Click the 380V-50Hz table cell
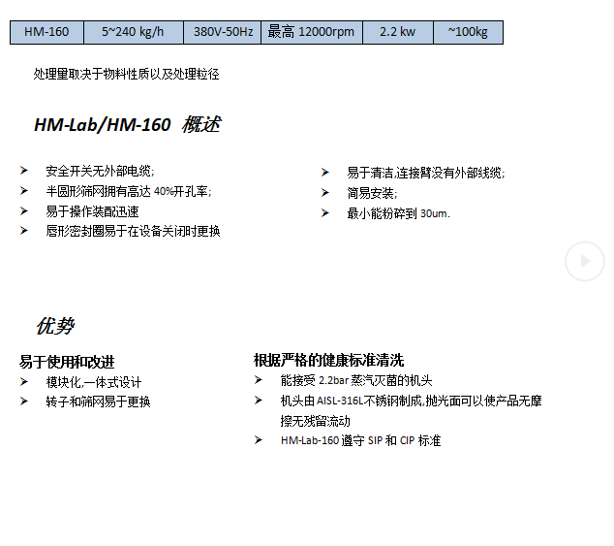The width and height of the screenshot is (614, 546). click(223, 32)
